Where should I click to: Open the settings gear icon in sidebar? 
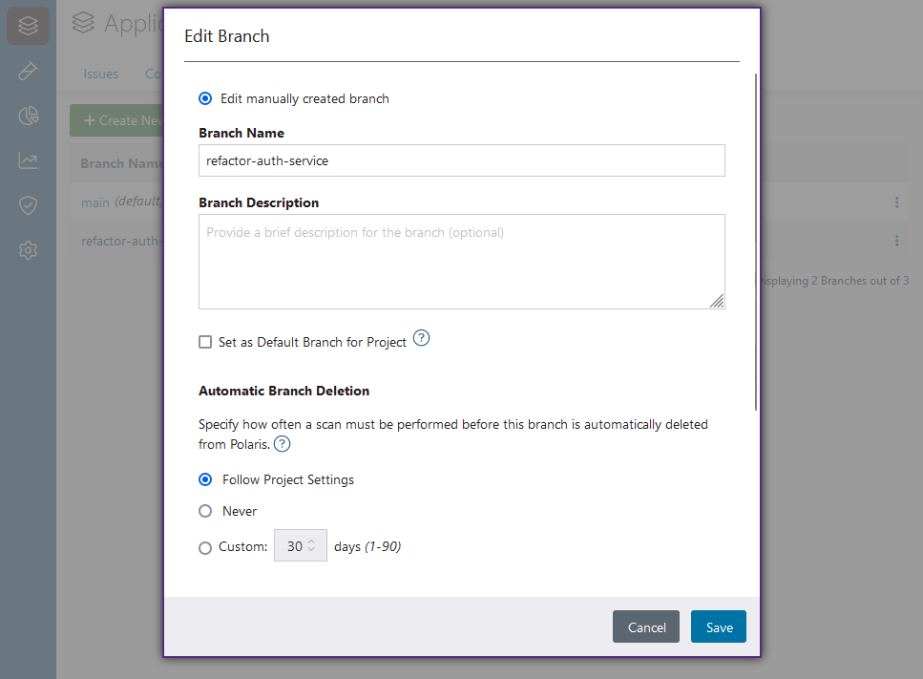click(28, 250)
